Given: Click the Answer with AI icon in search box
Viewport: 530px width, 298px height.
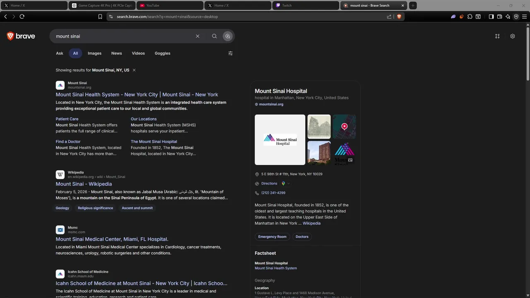Looking at the screenshot, I should 227,36.
